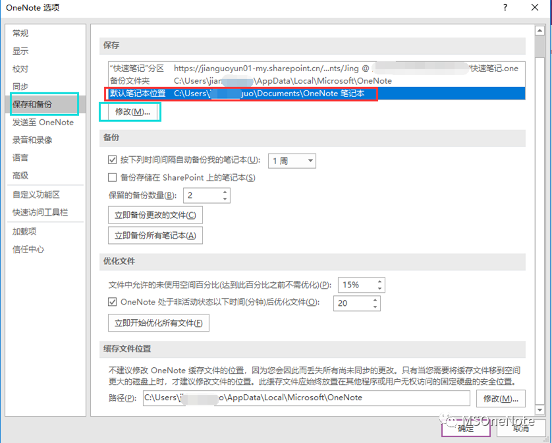Click the scrollbar down arrow

click(x=539, y=409)
